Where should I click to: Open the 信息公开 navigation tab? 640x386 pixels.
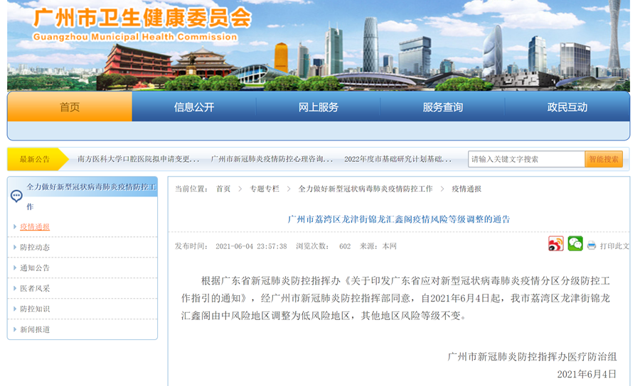coord(194,106)
